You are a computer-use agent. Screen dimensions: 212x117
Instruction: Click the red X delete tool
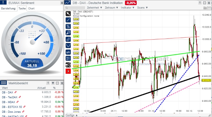[68, 71]
